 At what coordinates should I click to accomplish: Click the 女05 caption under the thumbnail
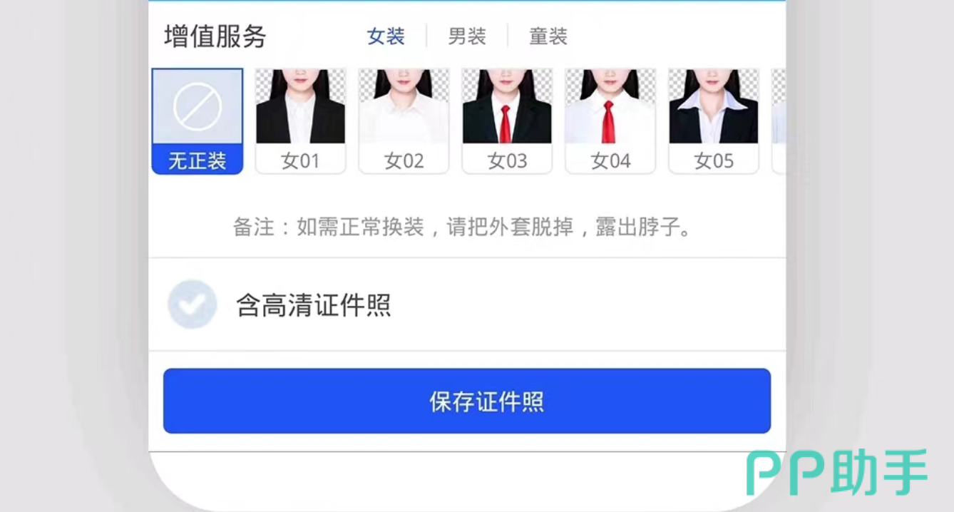point(714,160)
